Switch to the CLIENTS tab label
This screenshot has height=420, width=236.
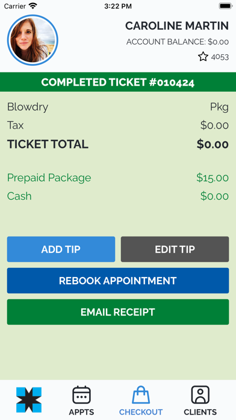click(x=200, y=412)
